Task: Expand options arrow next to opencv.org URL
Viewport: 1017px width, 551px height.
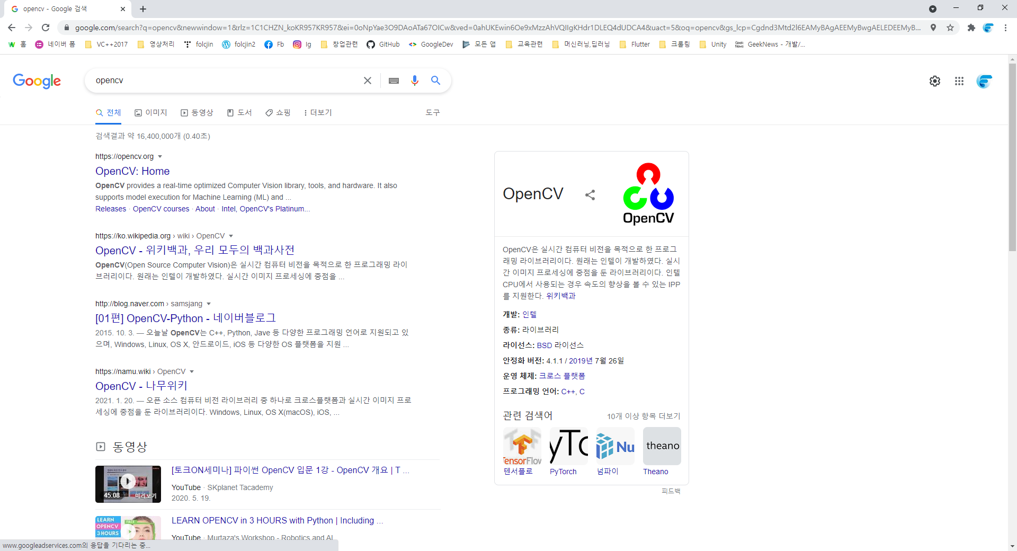Action: point(160,157)
